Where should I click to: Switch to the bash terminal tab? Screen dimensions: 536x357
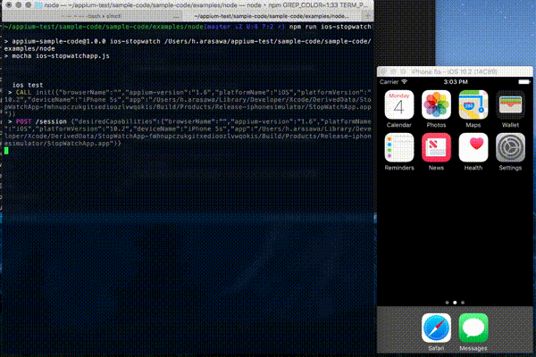(x=92, y=16)
